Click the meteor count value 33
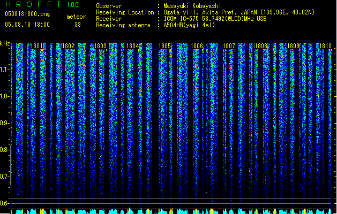Viewport: 337px width, 214px height. [x=78, y=25]
